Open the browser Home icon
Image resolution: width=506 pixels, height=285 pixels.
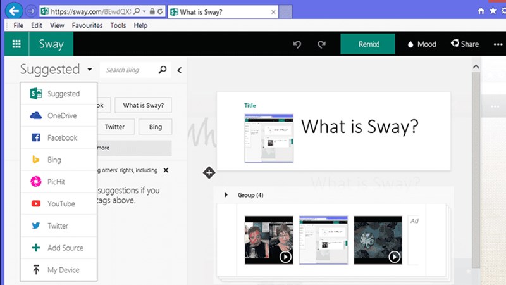481,11
